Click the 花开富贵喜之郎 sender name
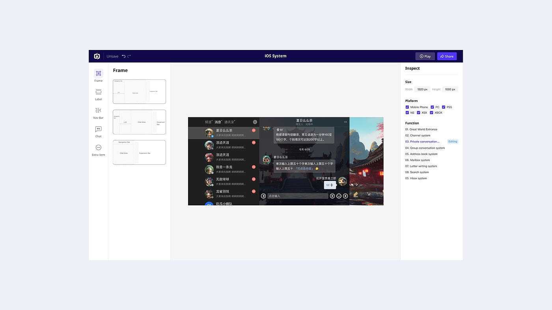Viewport: 552px width, 310px height. point(326,178)
